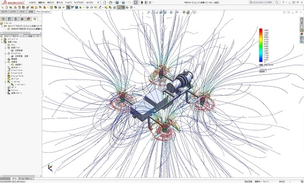Click the Save floppy disk icon
Viewport: 304px width, 183px height.
[x=117, y=3]
